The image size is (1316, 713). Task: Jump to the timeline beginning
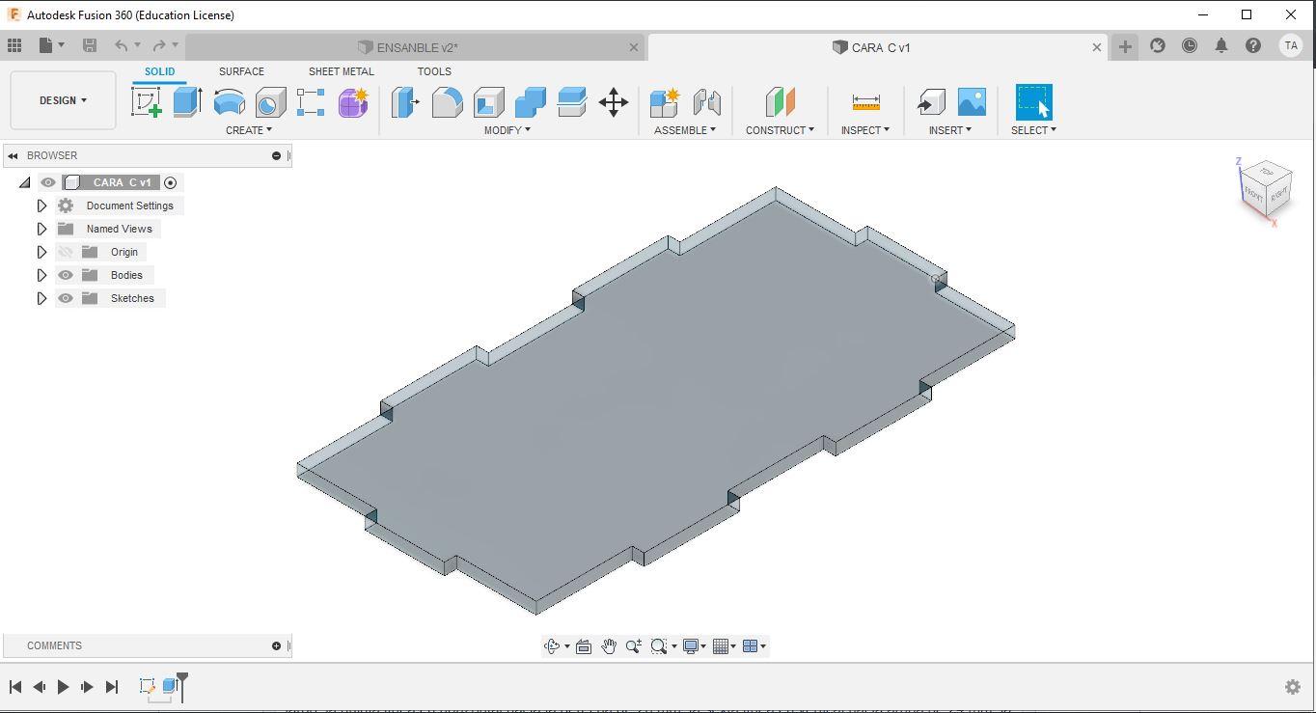point(15,687)
